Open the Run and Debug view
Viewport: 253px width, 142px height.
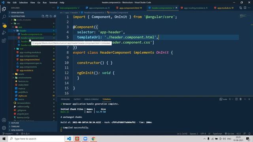coord(4,33)
